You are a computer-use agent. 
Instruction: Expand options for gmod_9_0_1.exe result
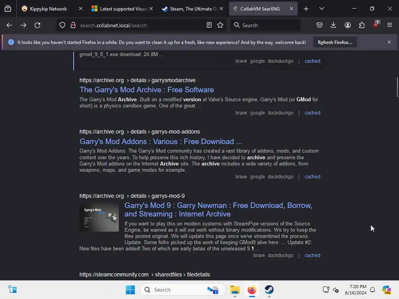(x=299, y=61)
